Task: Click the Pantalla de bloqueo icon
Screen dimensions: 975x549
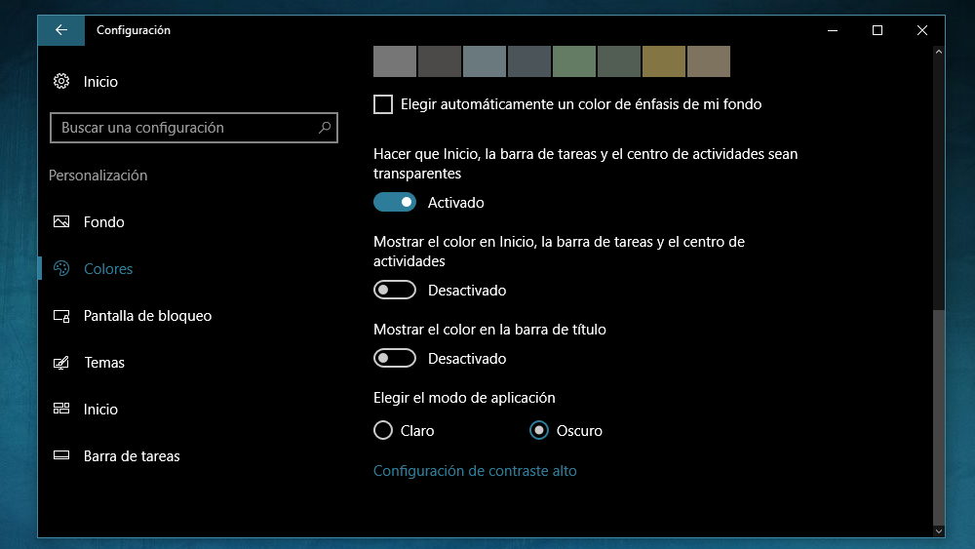Action: click(60, 316)
